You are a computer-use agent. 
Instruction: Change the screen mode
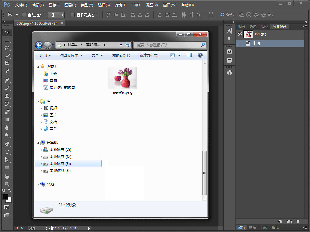(7, 215)
